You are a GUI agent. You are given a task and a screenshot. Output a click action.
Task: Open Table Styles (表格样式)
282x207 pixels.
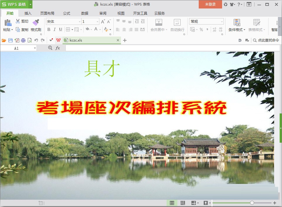click(x=257, y=25)
